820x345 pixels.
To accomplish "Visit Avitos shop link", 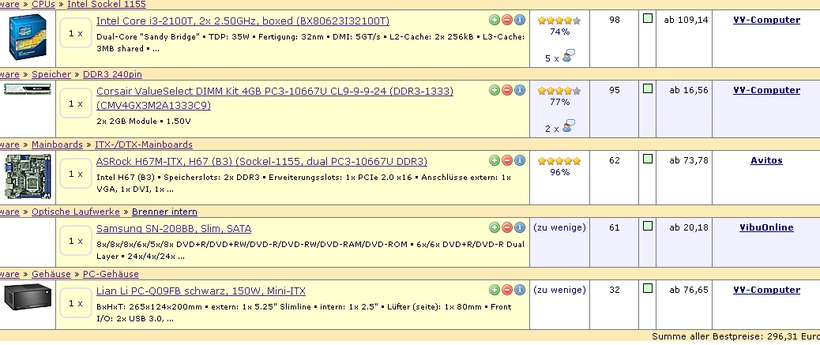I will point(766,160).
